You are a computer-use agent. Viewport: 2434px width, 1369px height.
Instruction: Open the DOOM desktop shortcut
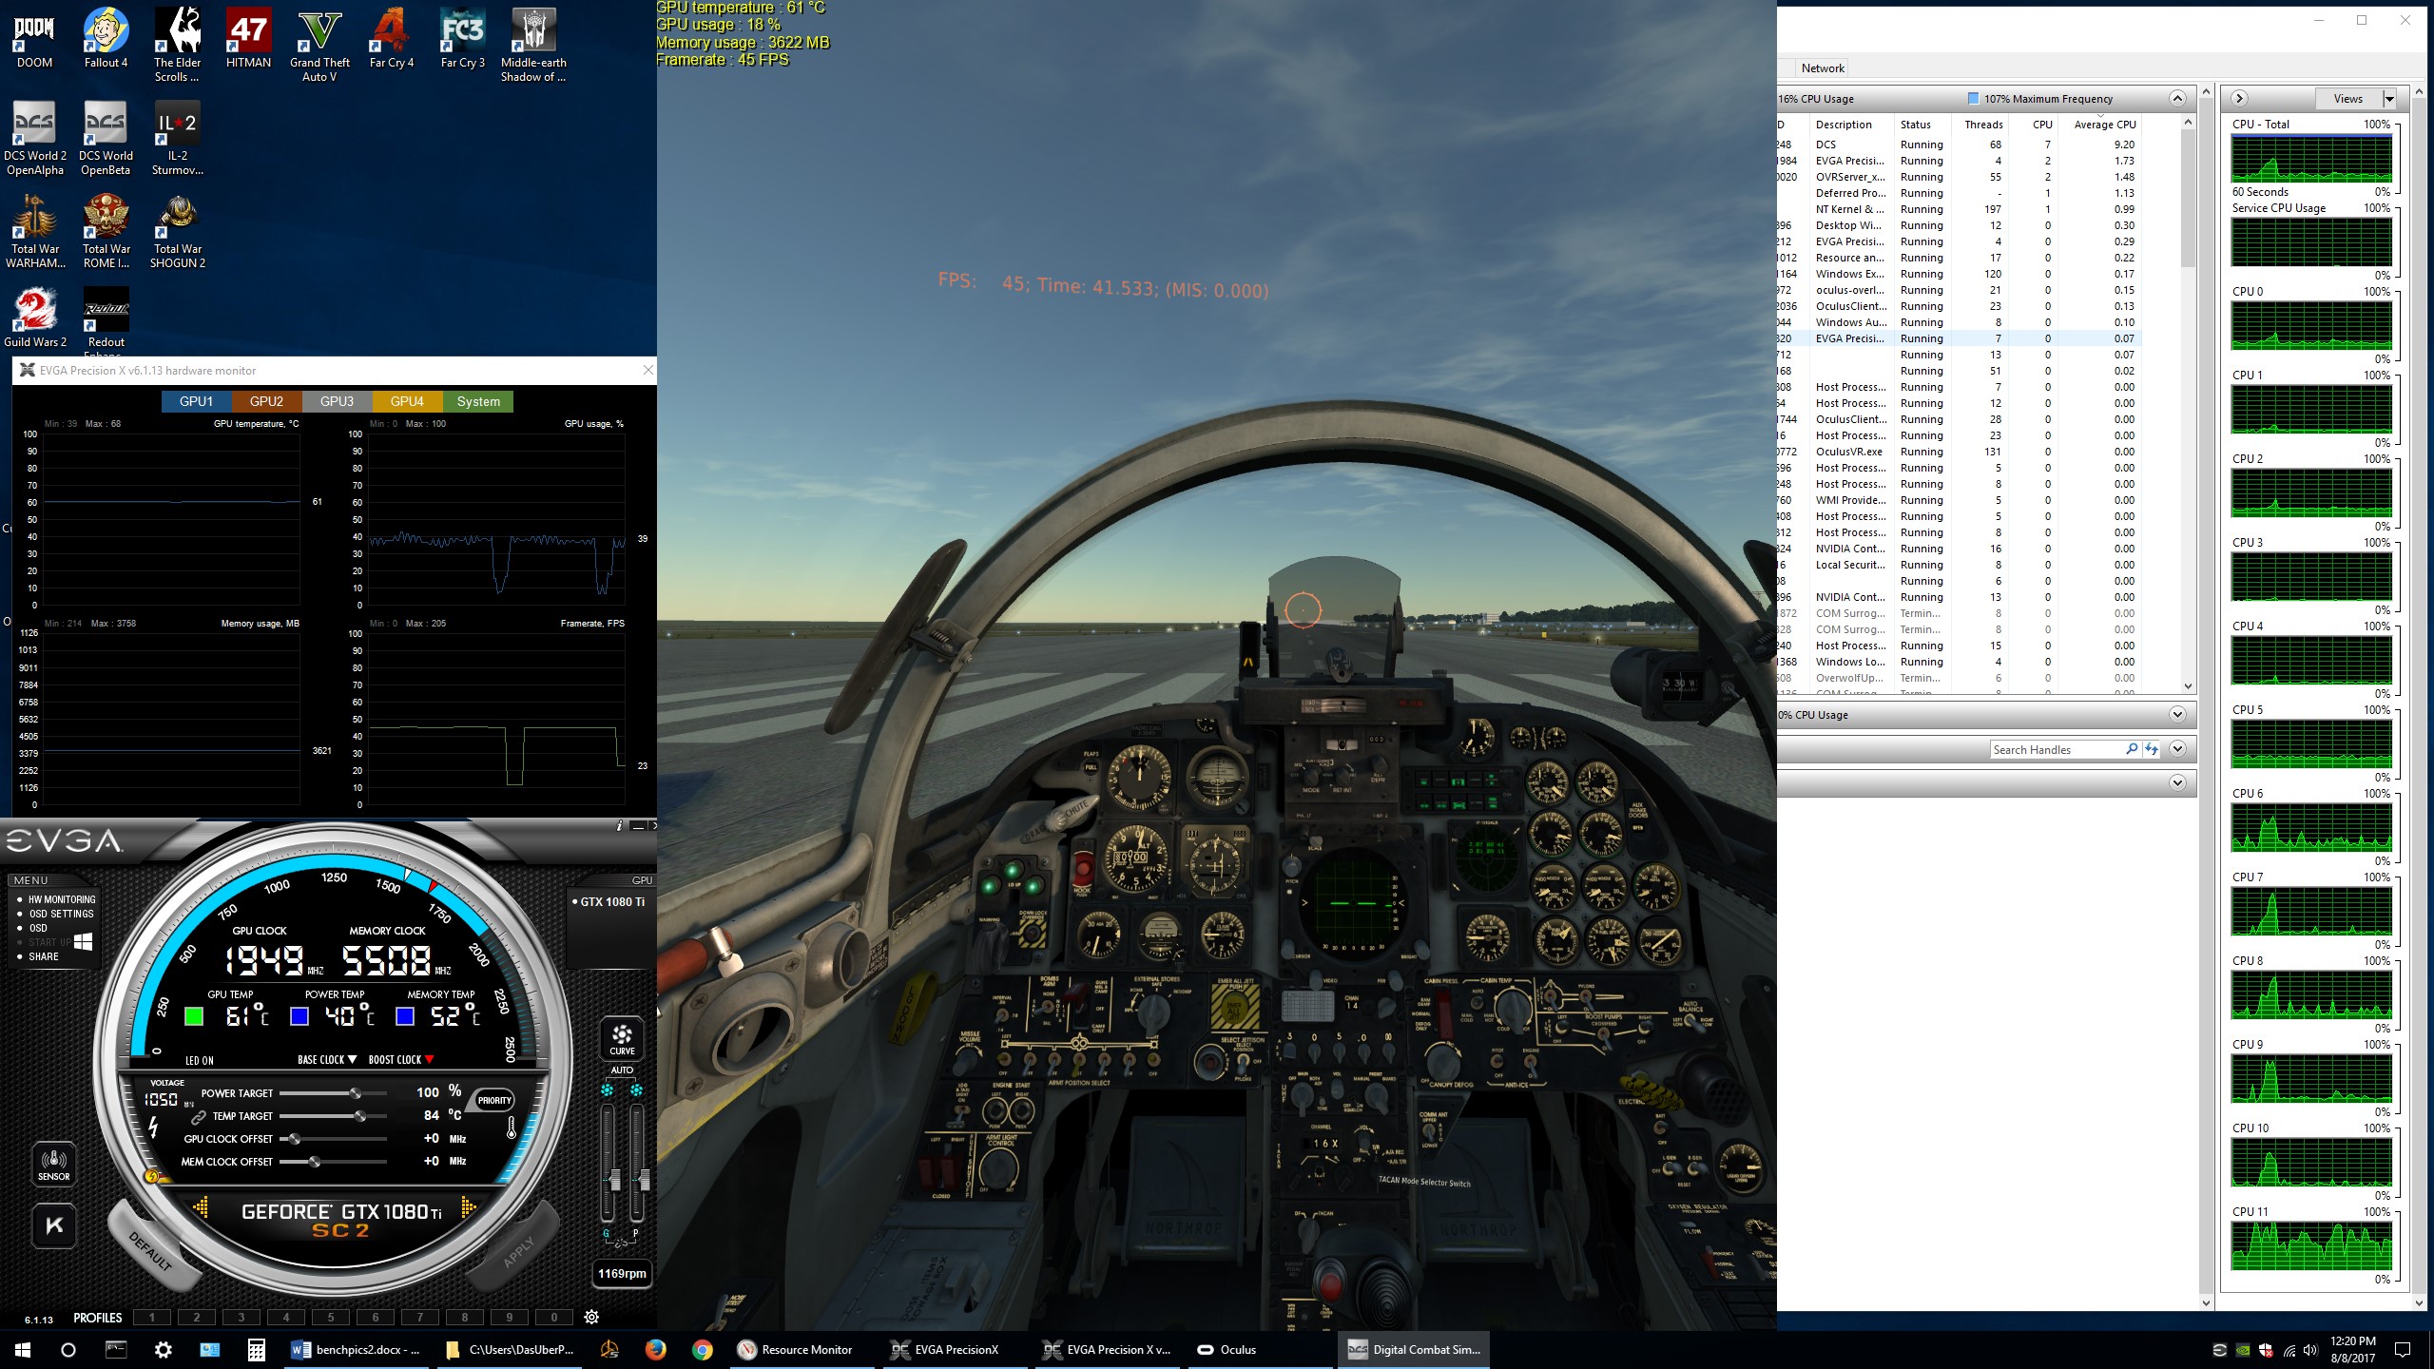tap(34, 38)
